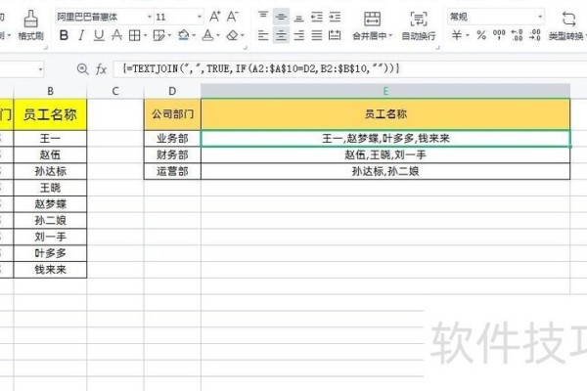The width and height of the screenshot is (587, 391).
Task: Decrease font size with the A- icon
Action: coord(233,17)
